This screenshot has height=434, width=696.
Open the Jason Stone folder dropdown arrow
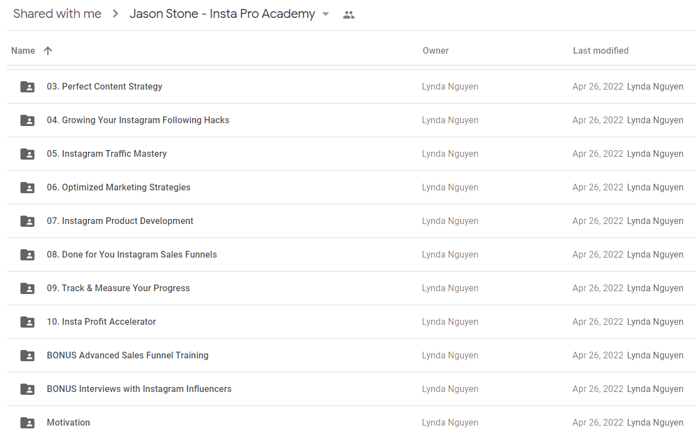tap(325, 15)
